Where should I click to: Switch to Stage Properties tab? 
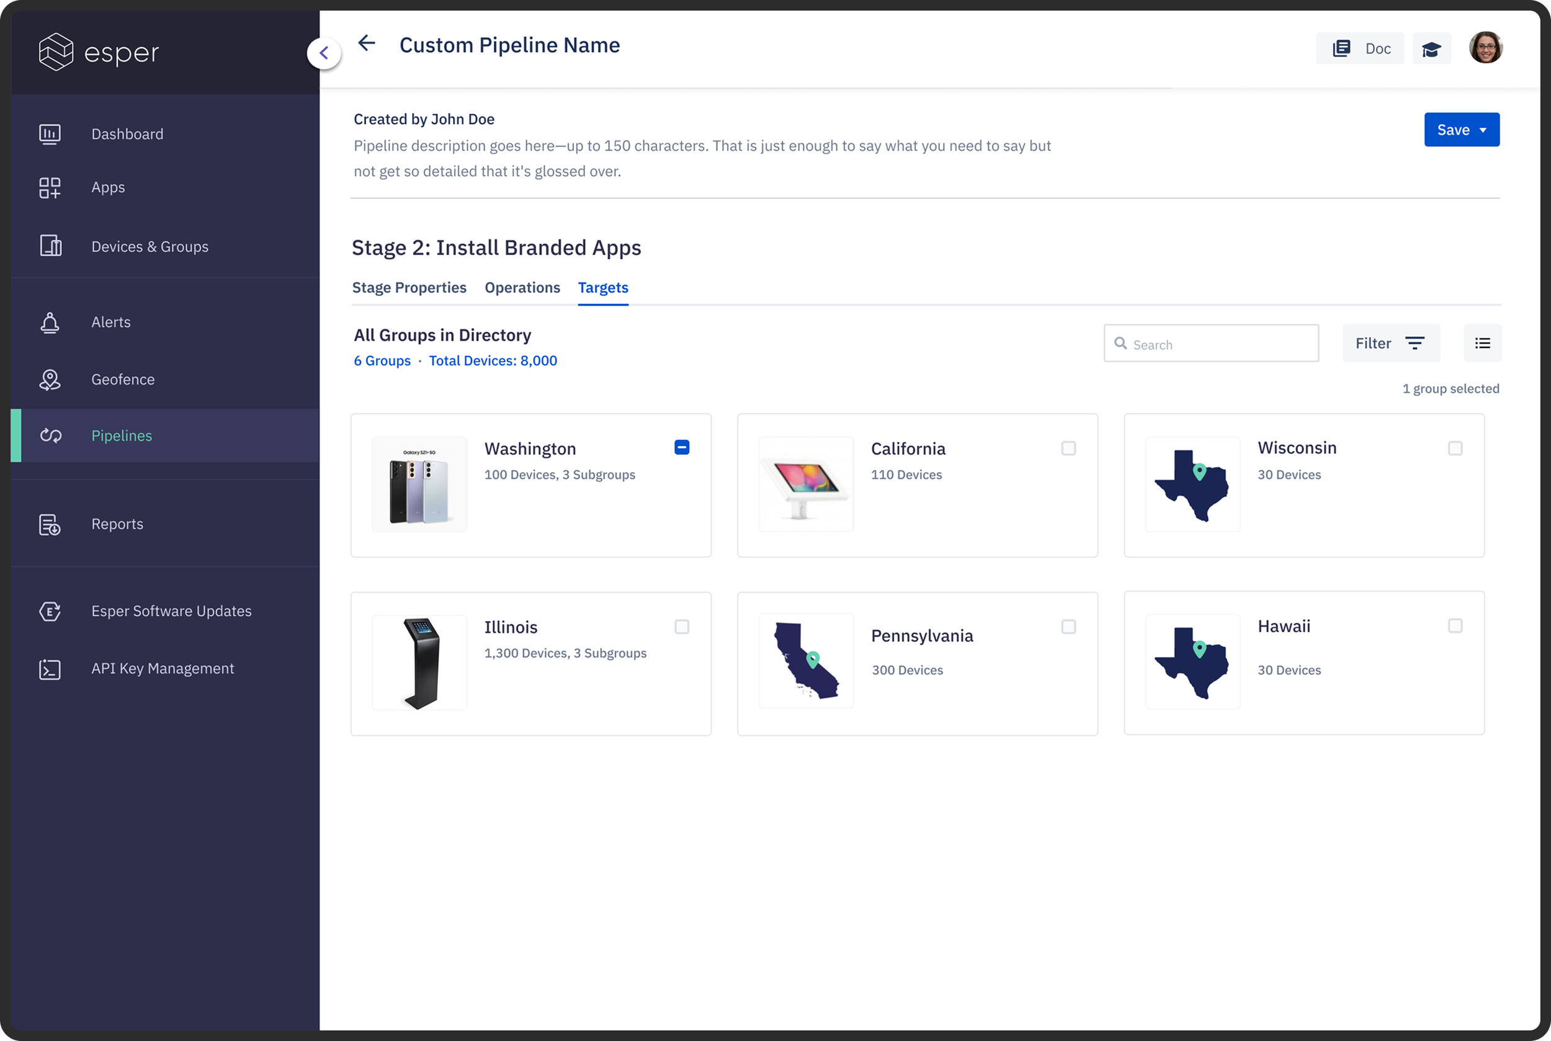click(x=409, y=288)
